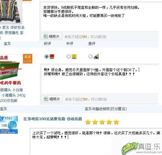Click the second rating star

[95, 122]
